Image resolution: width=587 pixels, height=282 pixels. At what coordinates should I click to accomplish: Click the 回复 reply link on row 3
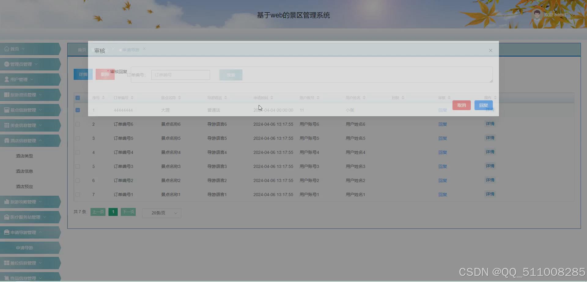[442, 138]
